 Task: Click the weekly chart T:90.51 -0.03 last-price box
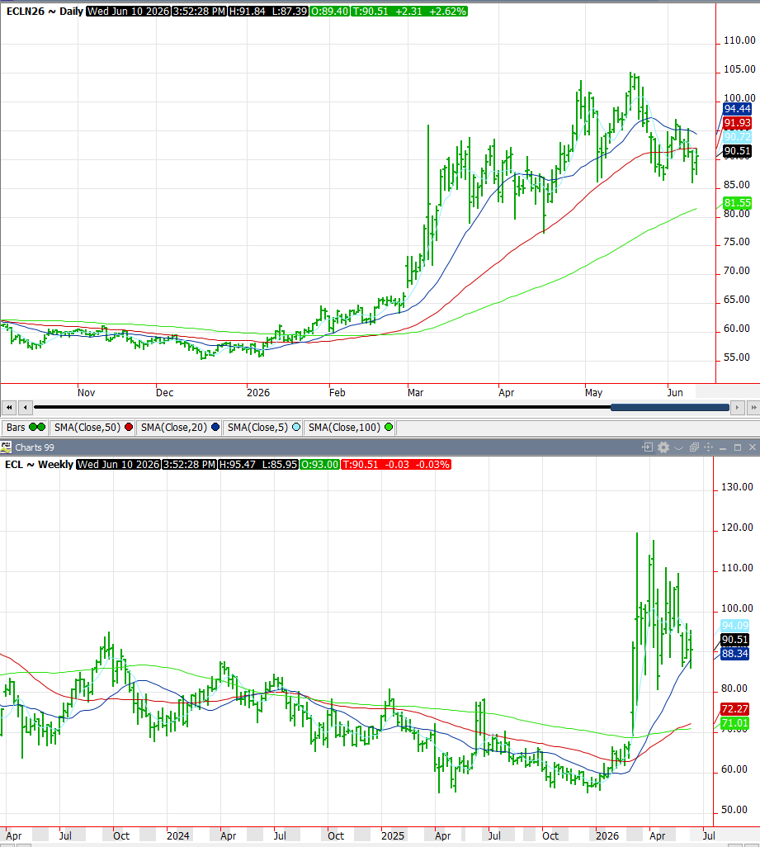(x=396, y=465)
